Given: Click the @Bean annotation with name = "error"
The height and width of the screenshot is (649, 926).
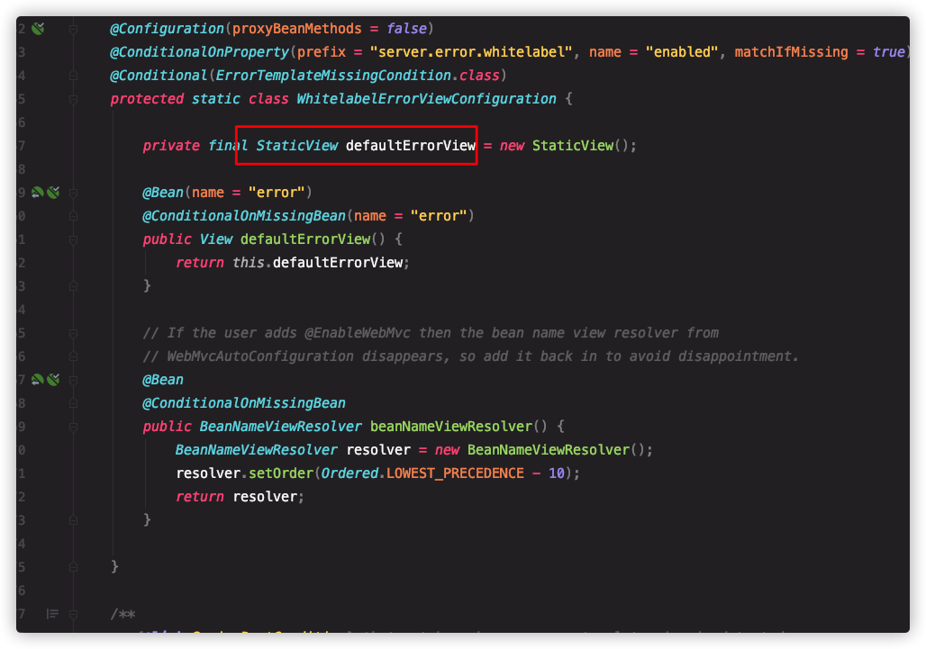Looking at the screenshot, I should [x=163, y=193].
